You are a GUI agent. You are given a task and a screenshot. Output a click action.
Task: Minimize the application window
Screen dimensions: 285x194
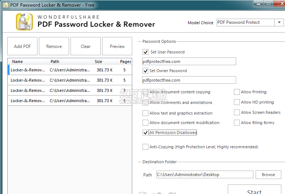click(x=259, y=4)
